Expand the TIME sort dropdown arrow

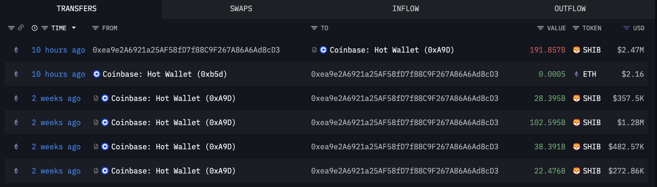pos(73,28)
